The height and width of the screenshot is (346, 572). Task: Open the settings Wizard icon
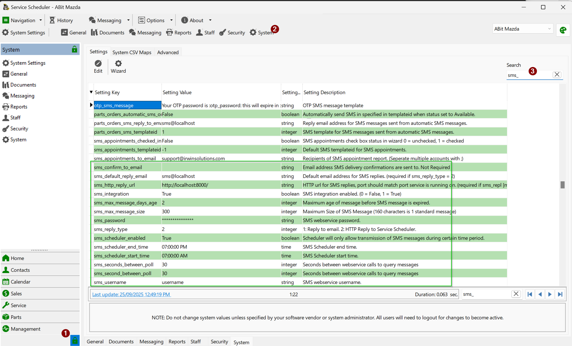click(x=118, y=64)
